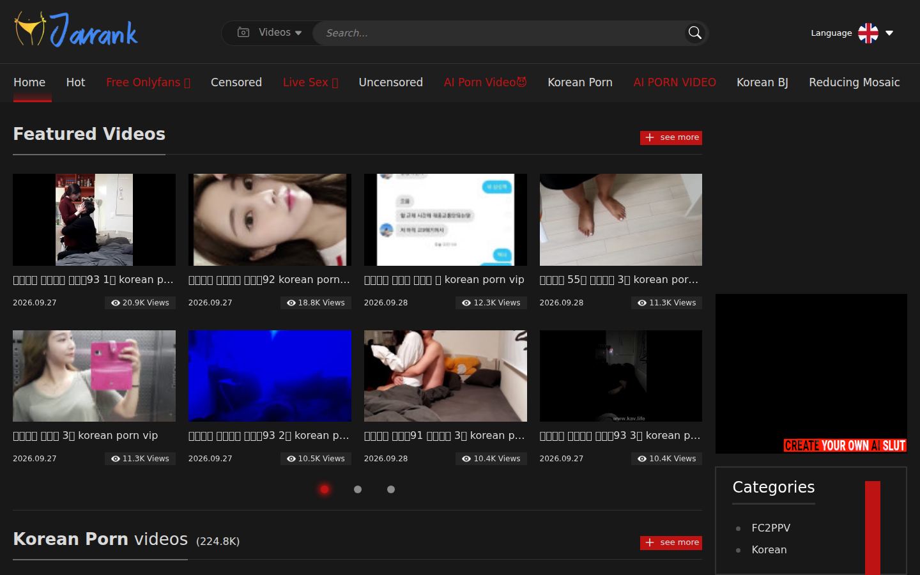The image size is (920, 575).
Task: Go to the Hot menu item
Action: coord(75,82)
